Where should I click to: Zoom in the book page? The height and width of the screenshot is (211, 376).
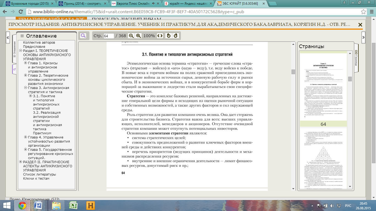138,36
